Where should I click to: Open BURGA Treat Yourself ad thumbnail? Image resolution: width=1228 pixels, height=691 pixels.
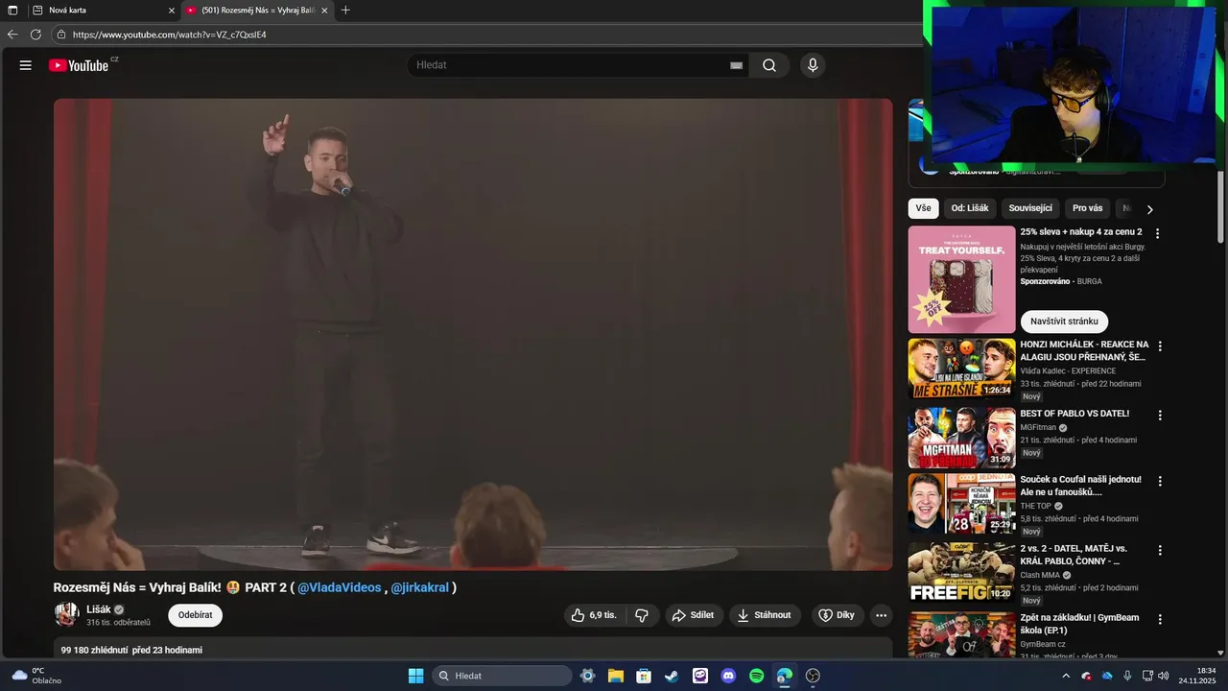pos(961,279)
